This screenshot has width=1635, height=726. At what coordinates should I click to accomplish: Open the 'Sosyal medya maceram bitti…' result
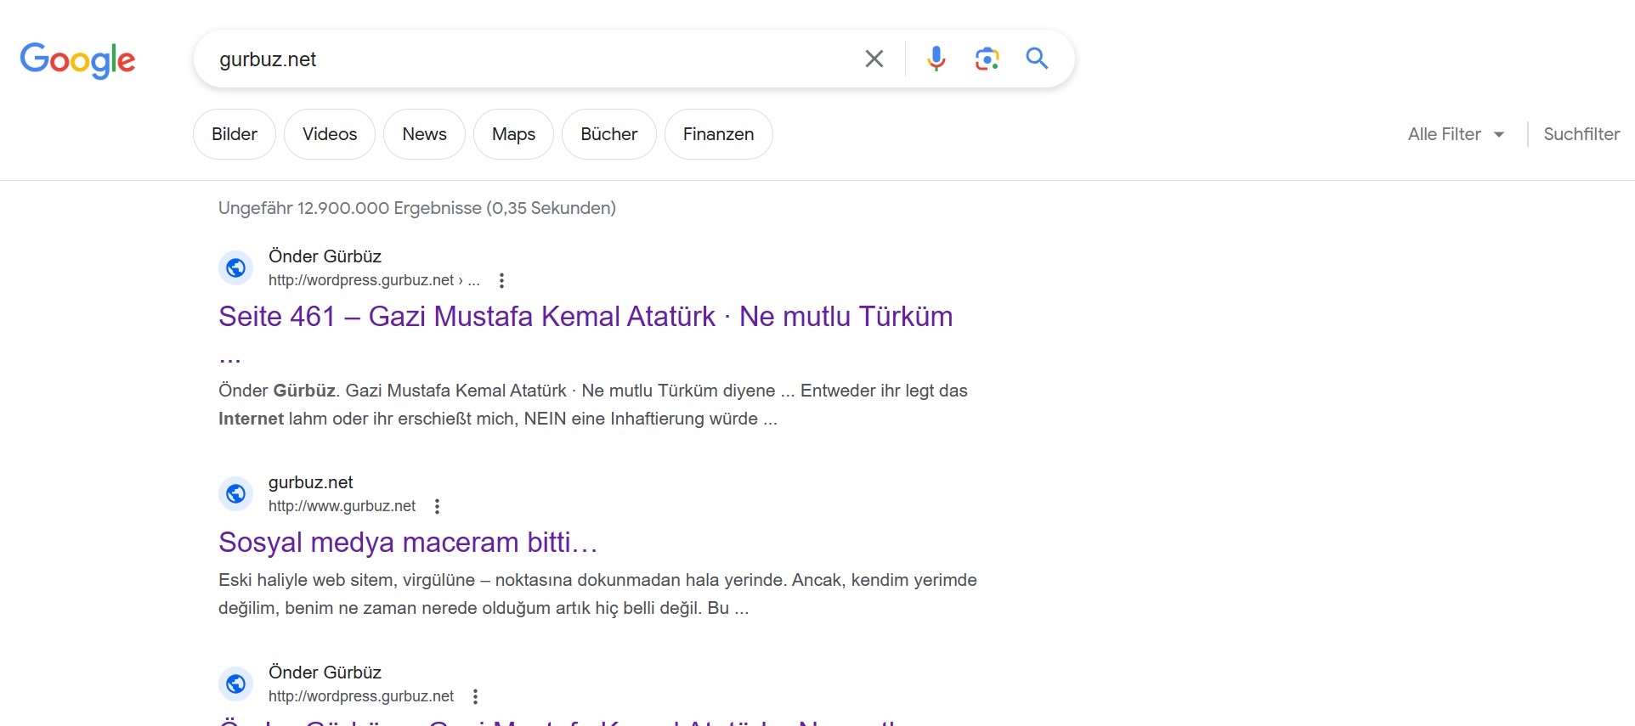coord(408,543)
